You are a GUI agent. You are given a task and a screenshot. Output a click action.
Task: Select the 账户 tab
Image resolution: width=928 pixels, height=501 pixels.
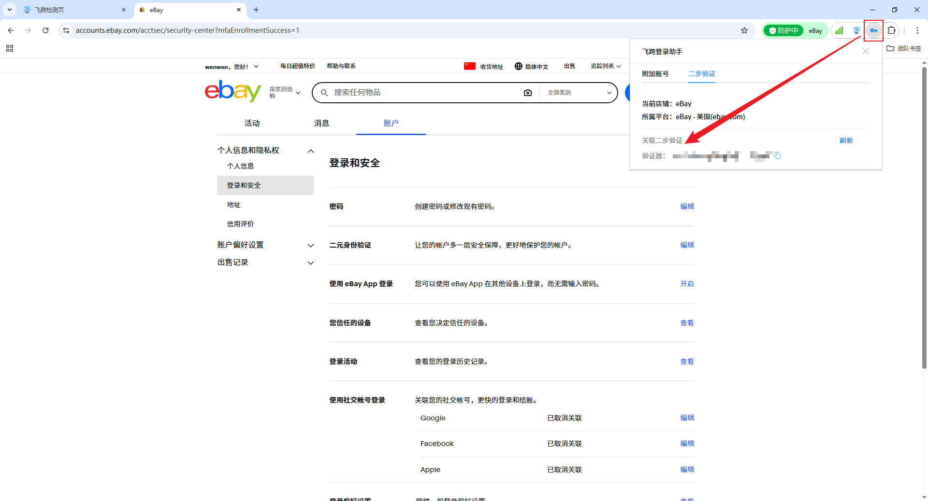tap(391, 123)
